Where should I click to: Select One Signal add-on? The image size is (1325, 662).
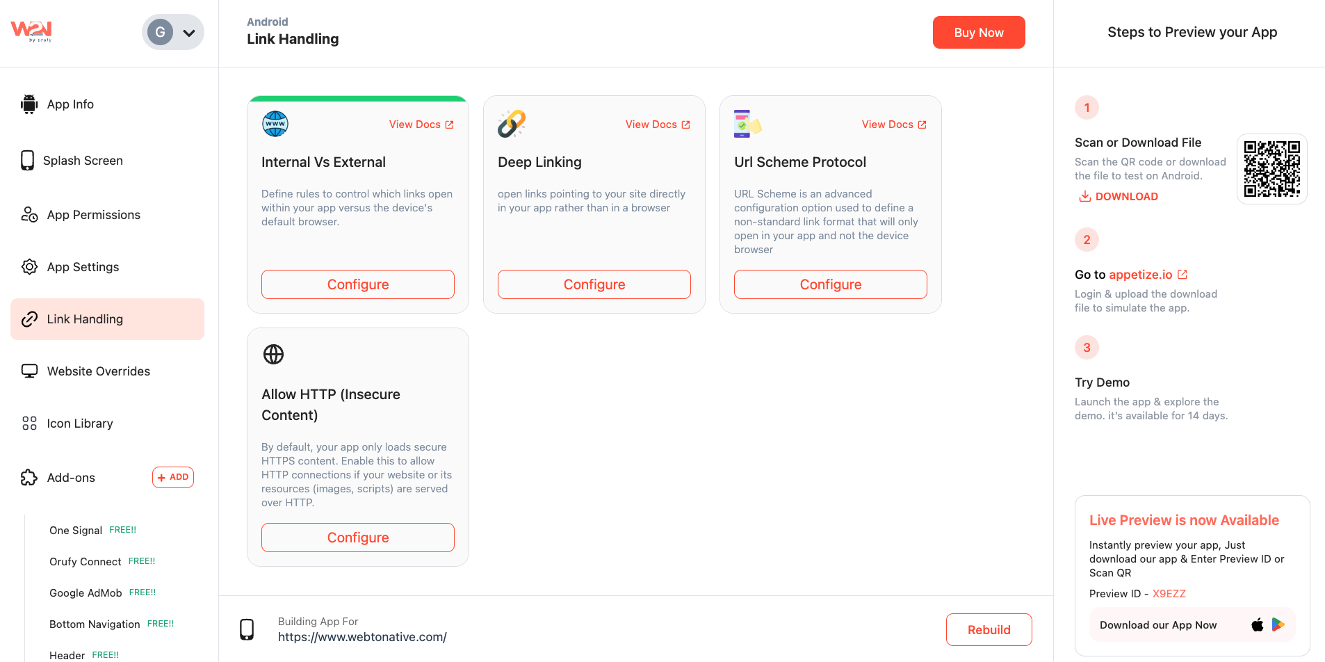(x=76, y=531)
